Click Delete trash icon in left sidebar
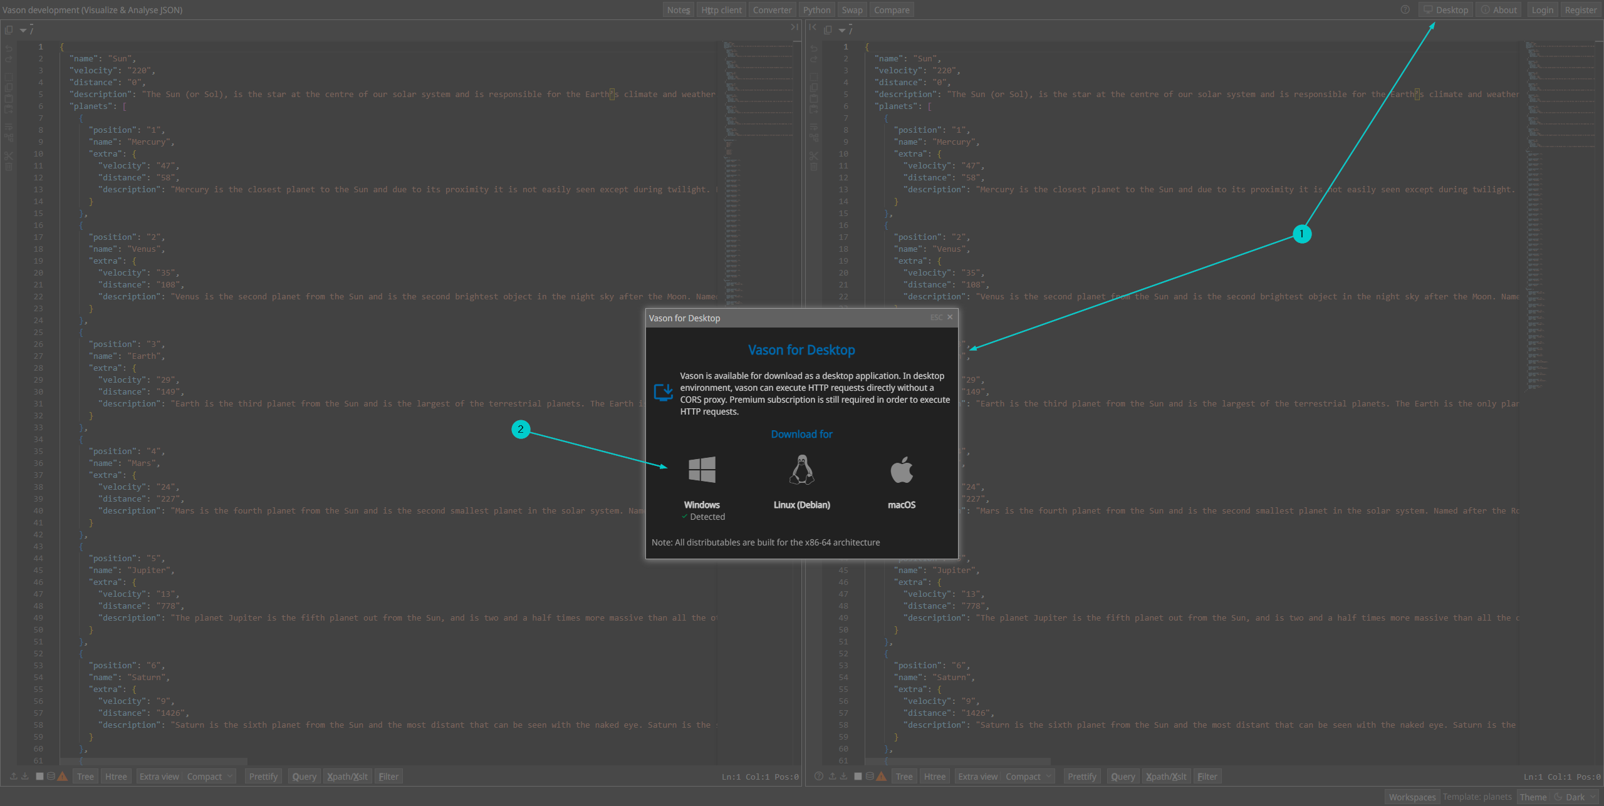 pyautogui.click(x=9, y=167)
